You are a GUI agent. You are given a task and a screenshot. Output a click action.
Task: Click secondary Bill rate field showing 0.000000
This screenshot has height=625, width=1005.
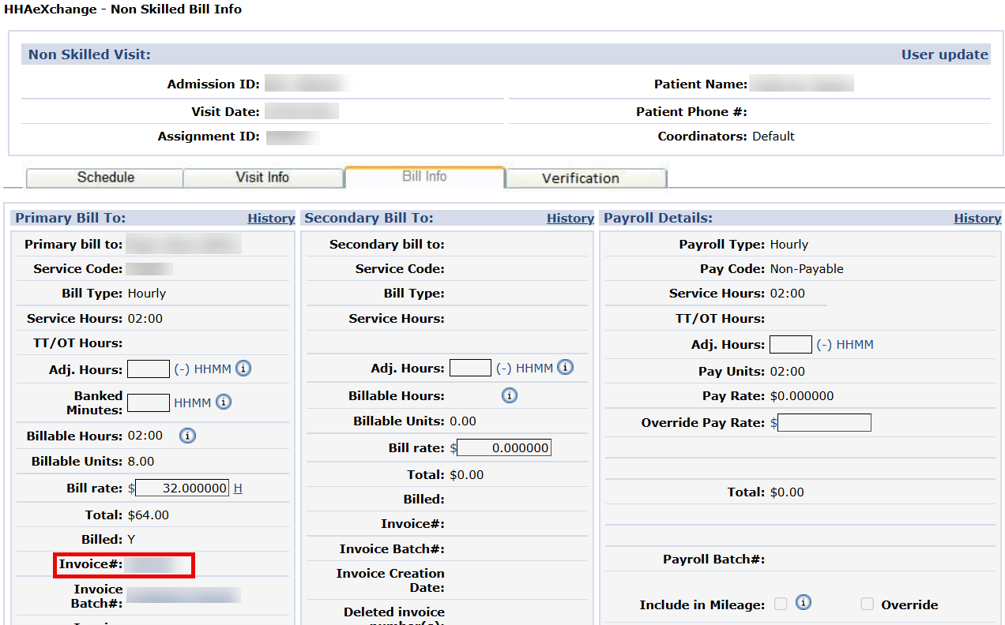coord(504,447)
